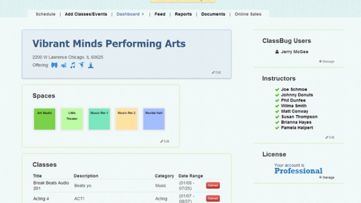Cancel the Break Beats Audio 201 class
The width and height of the screenshot is (361, 203).
click(213, 186)
